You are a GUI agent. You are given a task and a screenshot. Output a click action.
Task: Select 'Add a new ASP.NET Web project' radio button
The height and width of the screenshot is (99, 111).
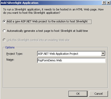coord(4,21)
